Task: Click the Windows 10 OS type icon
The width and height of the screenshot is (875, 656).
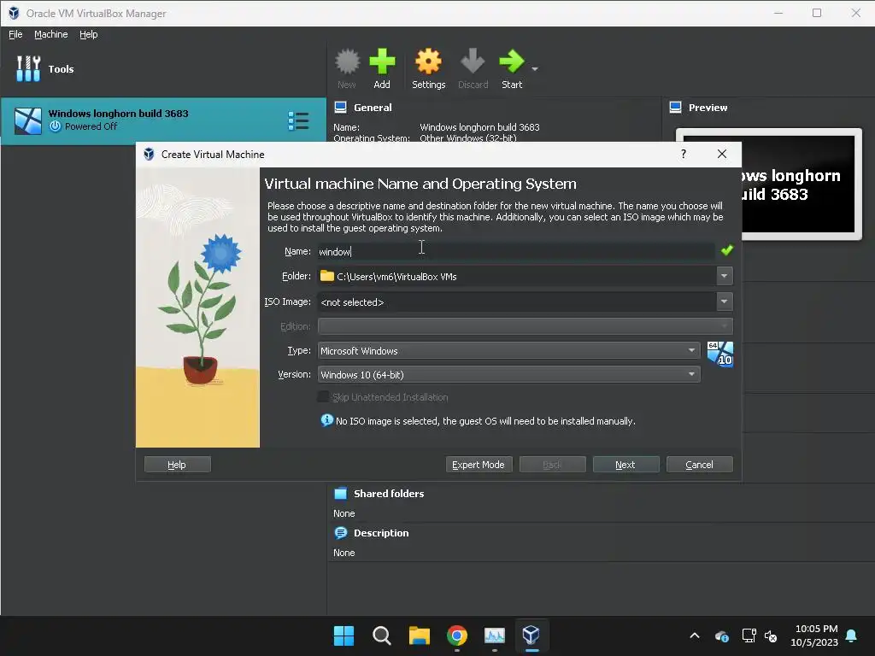Action: pyautogui.click(x=719, y=354)
